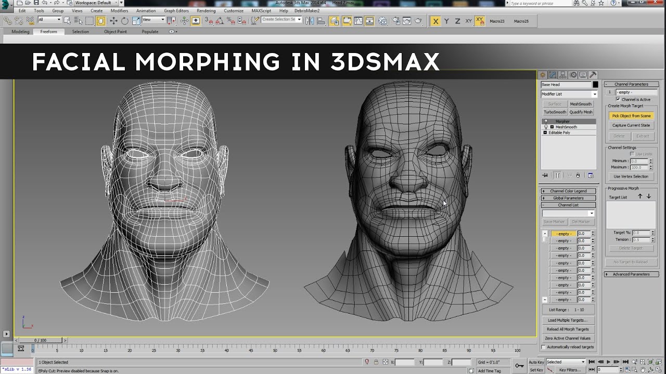Viewport: 666px width, 374px height.
Task: Switch to the Object Paint ribbon tab
Action: [x=116, y=32]
